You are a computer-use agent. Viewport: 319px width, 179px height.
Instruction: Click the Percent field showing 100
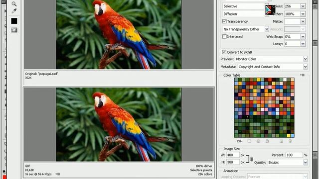coord(294,155)
